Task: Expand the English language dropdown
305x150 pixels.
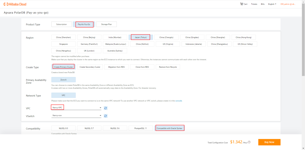Action: pyautogui.click(x=272, y=4)
